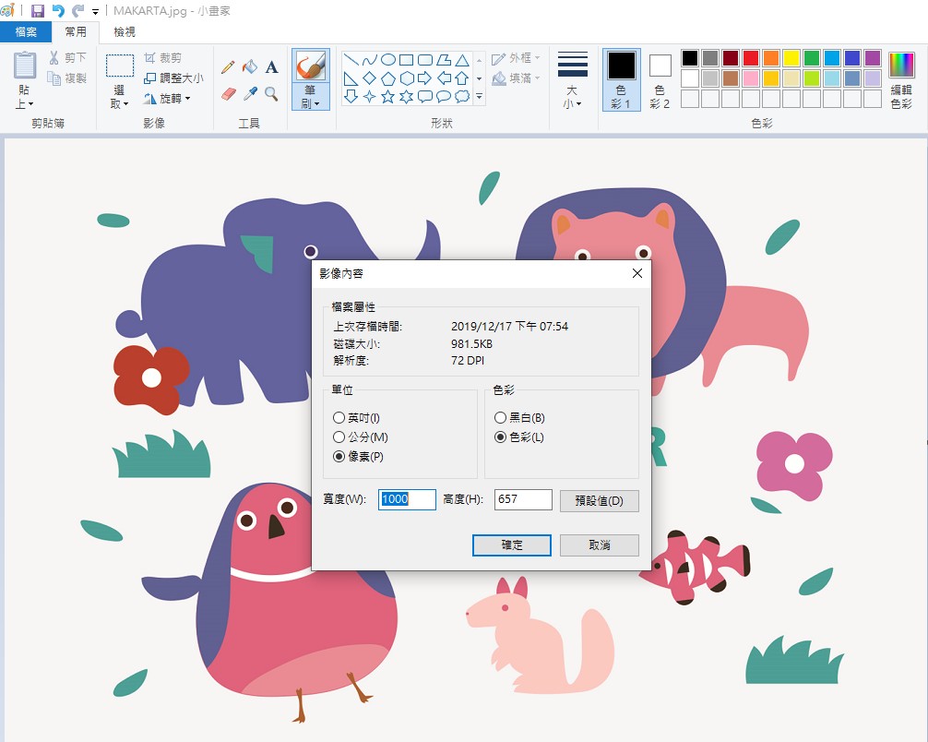The image size is (928, 742).
Task: Click the Save icon in title bar
Action: [x=38, y=11]
